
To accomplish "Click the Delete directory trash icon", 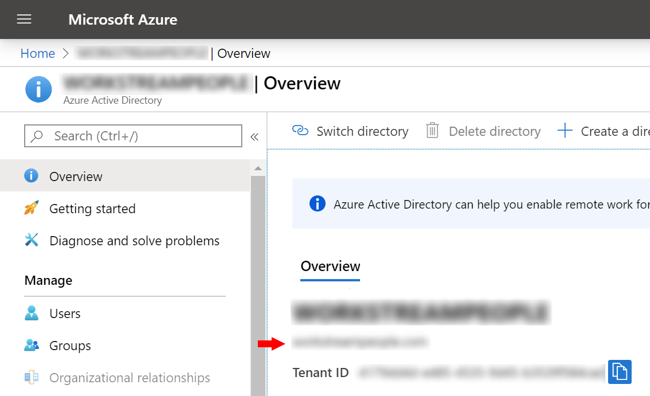I will 432,130.
